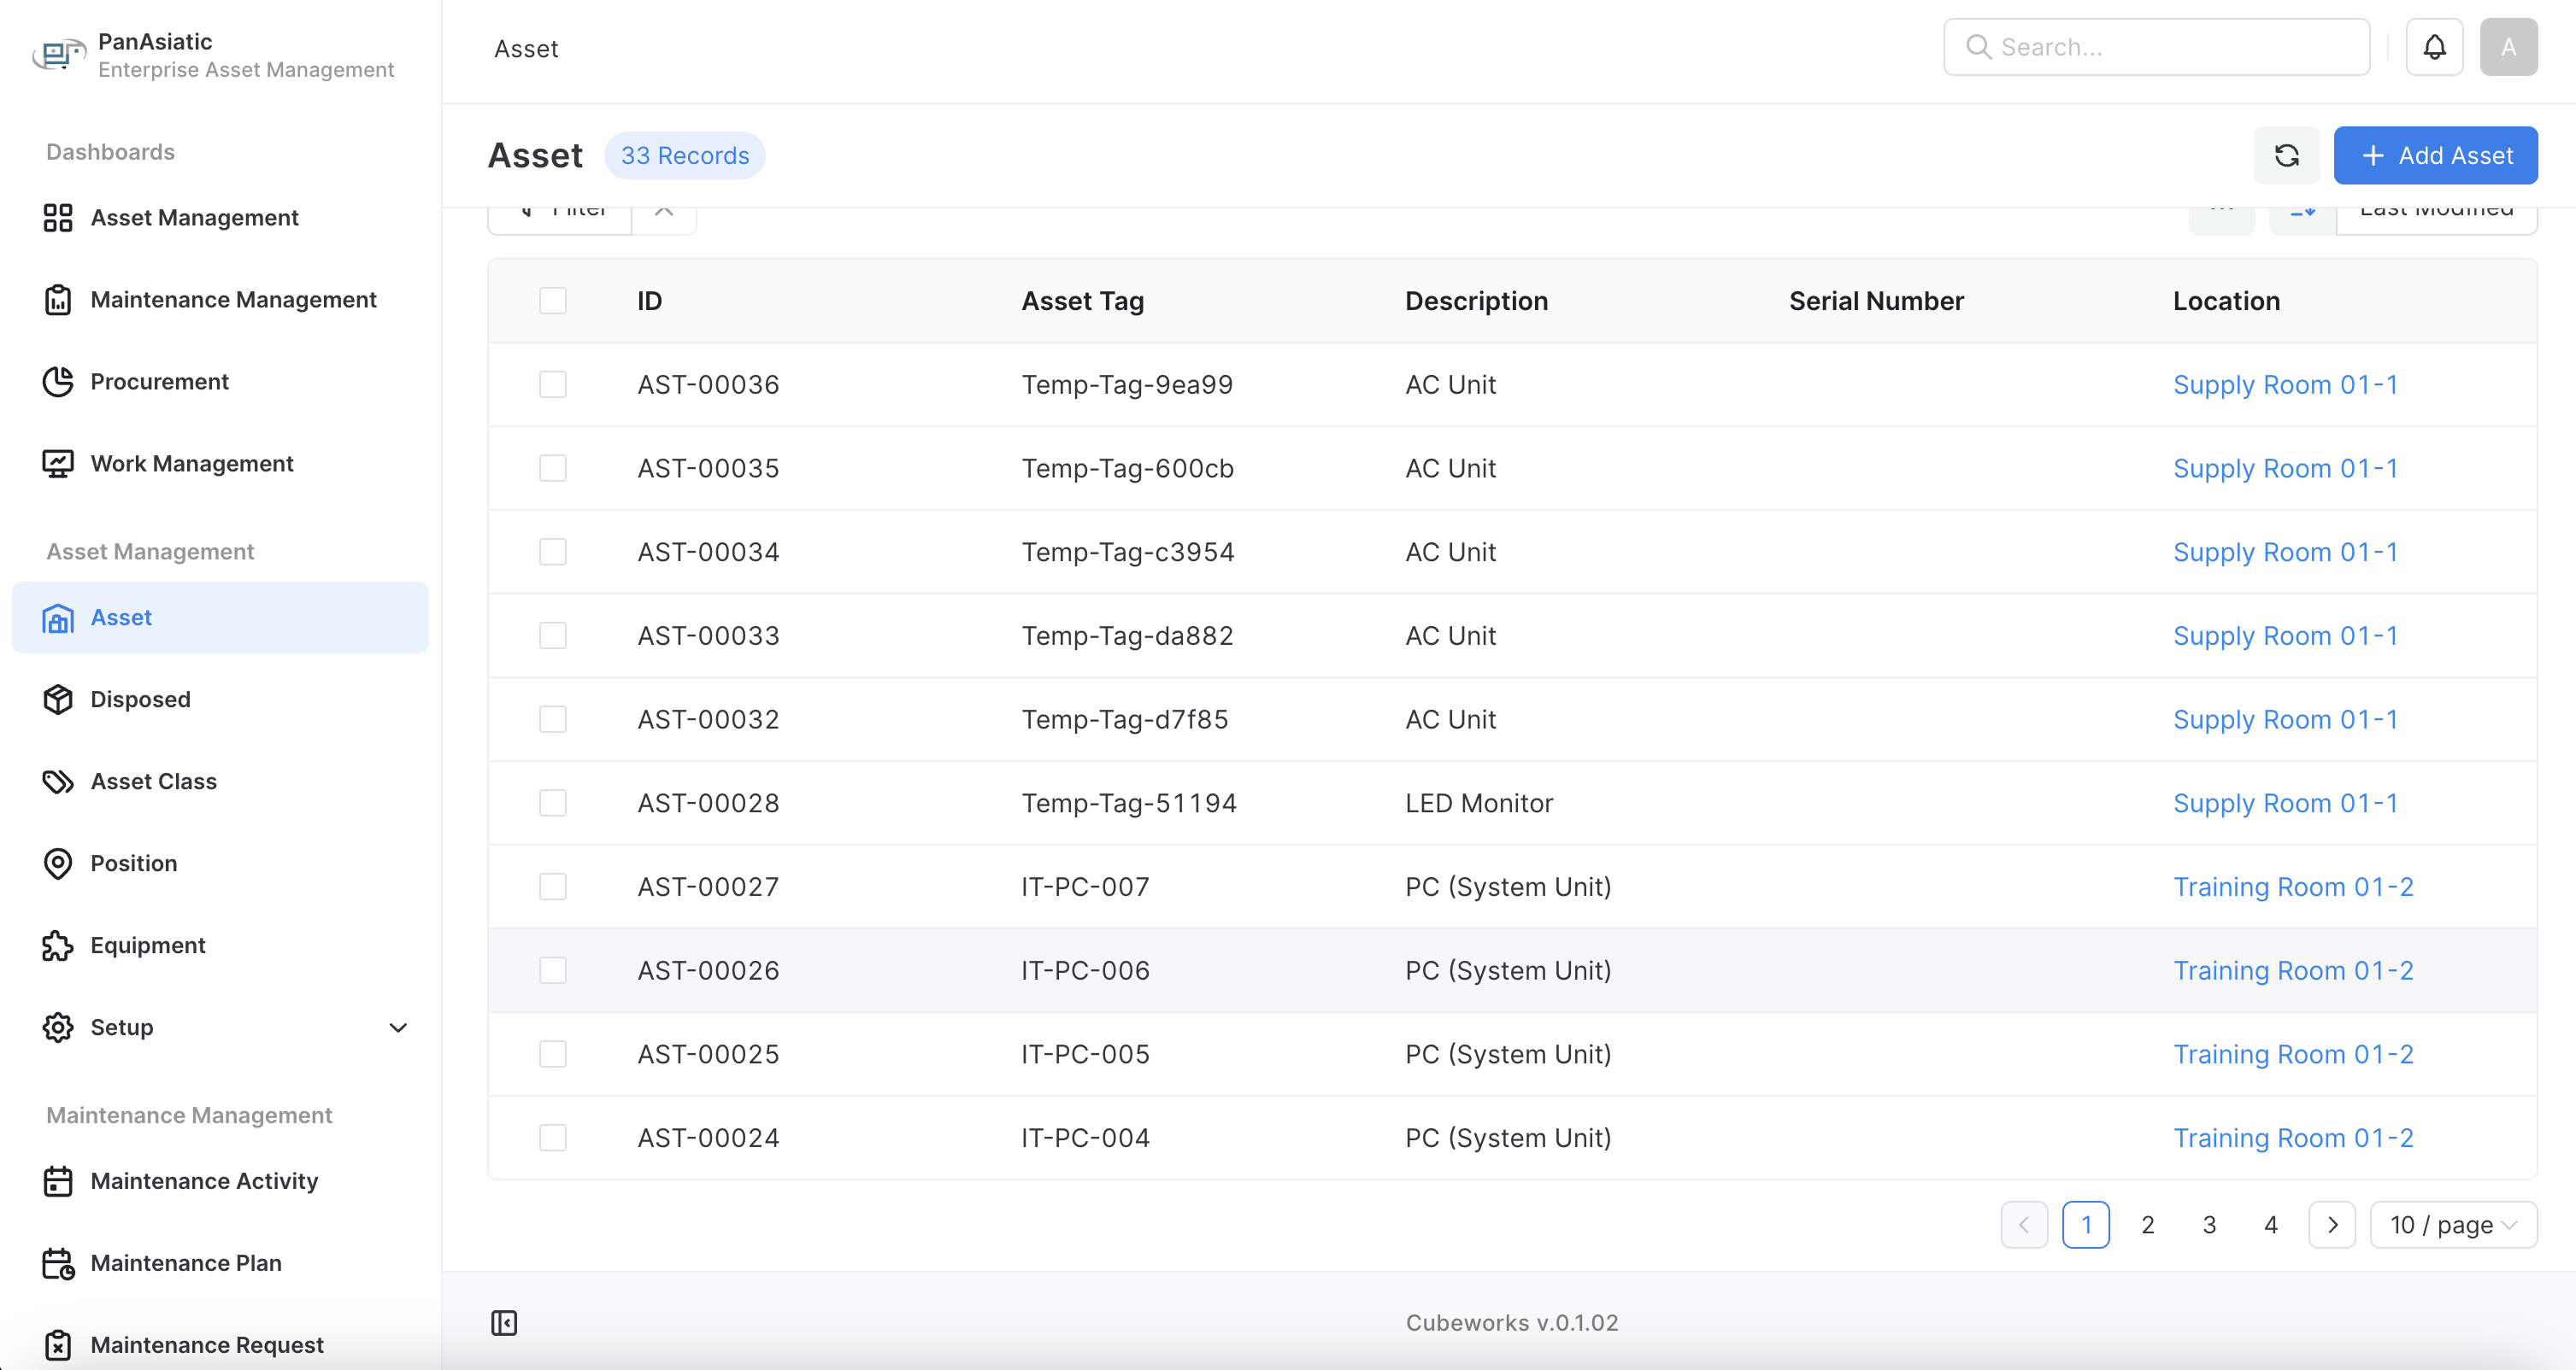Select checkbox for AST-00027
2576x1370 pixels.
(553, 887)
